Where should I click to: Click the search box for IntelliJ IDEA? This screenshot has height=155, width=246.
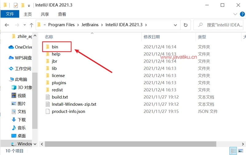(x=218, y=25)
